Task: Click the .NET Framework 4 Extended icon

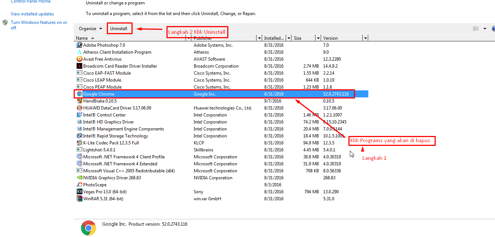Action: pyautogui.click(x=79, y=164)
